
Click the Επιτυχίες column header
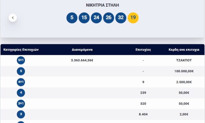point(143,49)
